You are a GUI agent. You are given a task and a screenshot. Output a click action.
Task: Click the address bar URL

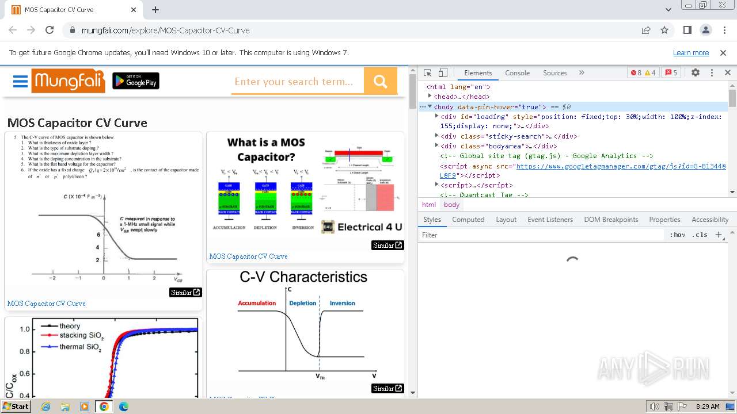click(166, 30)
